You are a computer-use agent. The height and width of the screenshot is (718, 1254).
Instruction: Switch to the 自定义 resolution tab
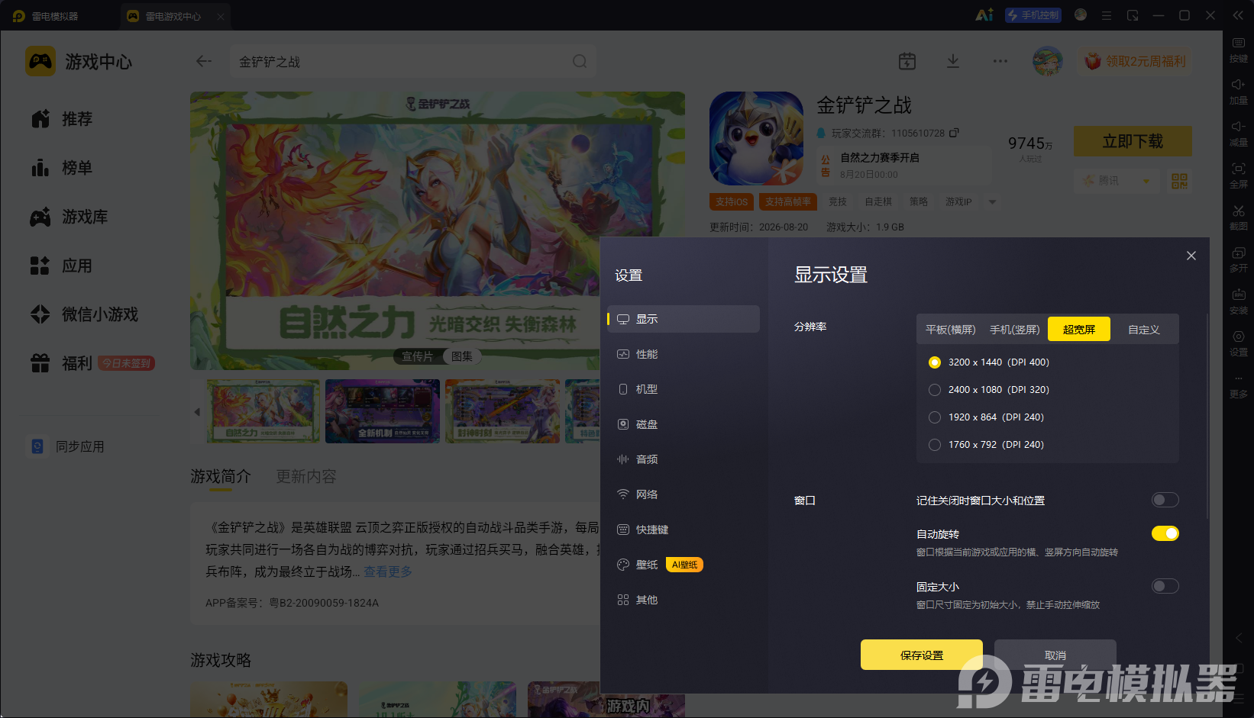point(1144,330)
